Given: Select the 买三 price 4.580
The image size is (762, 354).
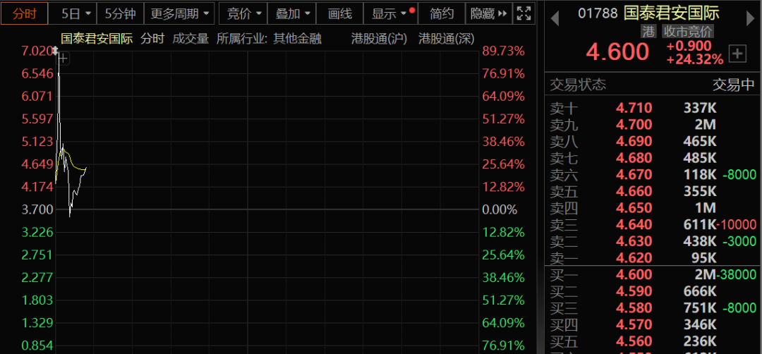Looking at the screenshot, I should (x=634, y=307).
